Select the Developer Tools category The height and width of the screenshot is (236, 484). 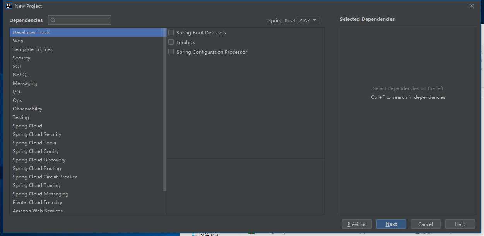(x=87, y=32)
